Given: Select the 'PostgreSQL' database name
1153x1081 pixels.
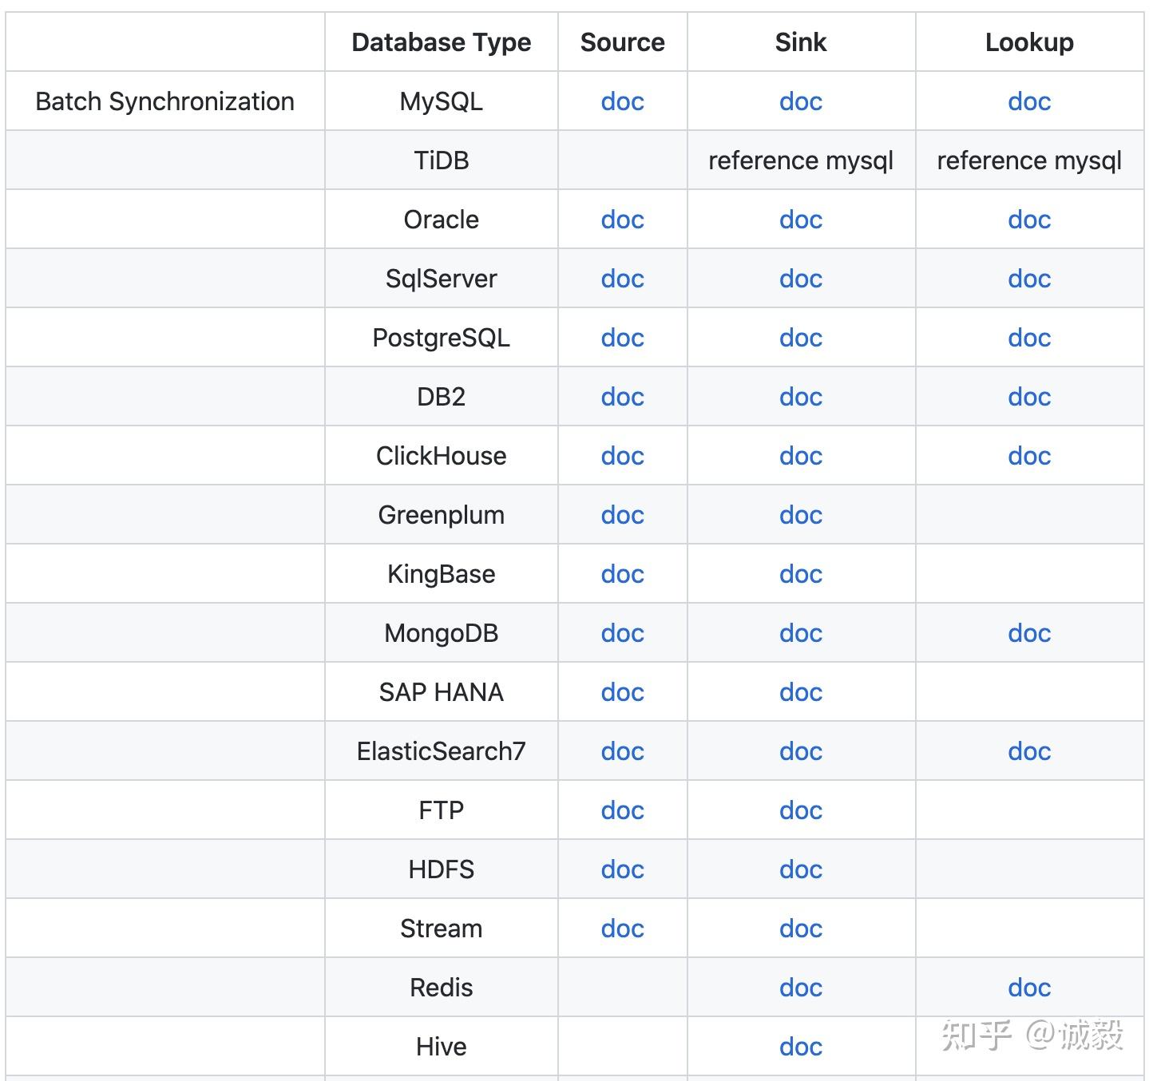Looking at the screenshot, I should coord(442,338).
